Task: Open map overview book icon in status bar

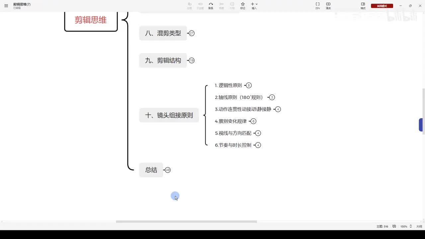Action: (x=394, y=226)
